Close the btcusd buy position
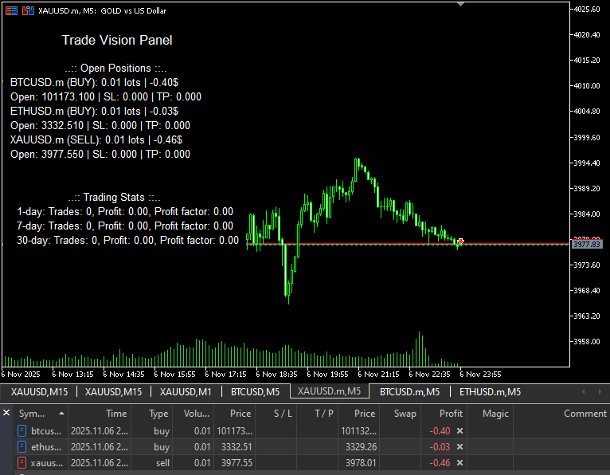This screenshot has height=475, width=610. coord(459,431)
